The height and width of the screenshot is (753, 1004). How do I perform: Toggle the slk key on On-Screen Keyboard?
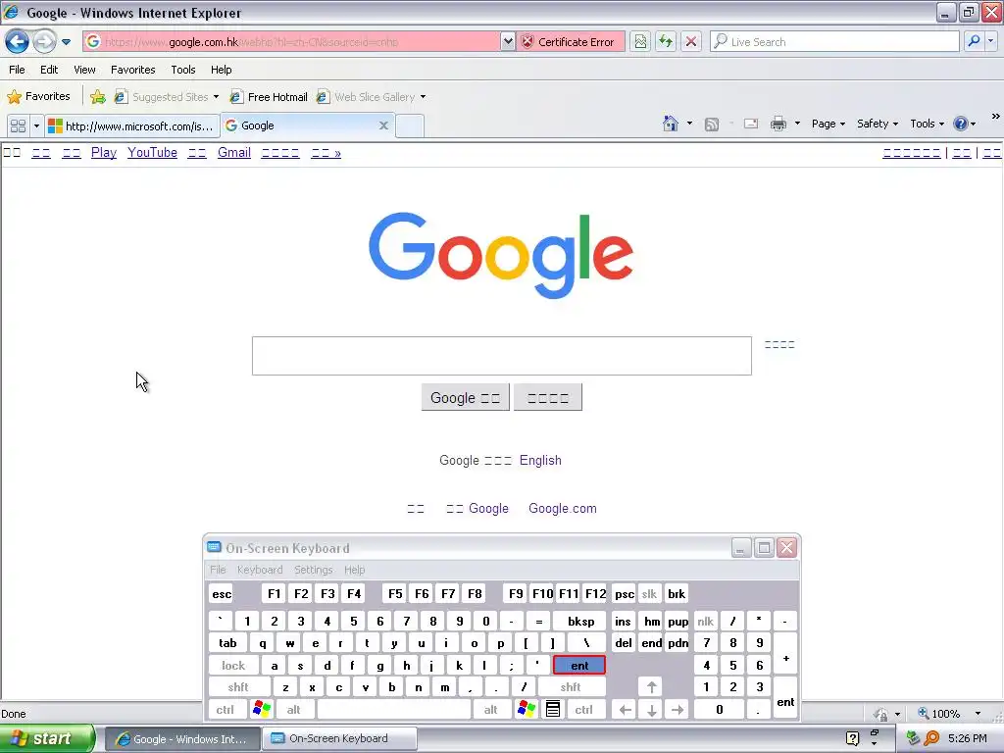click(x=649, y=594)
